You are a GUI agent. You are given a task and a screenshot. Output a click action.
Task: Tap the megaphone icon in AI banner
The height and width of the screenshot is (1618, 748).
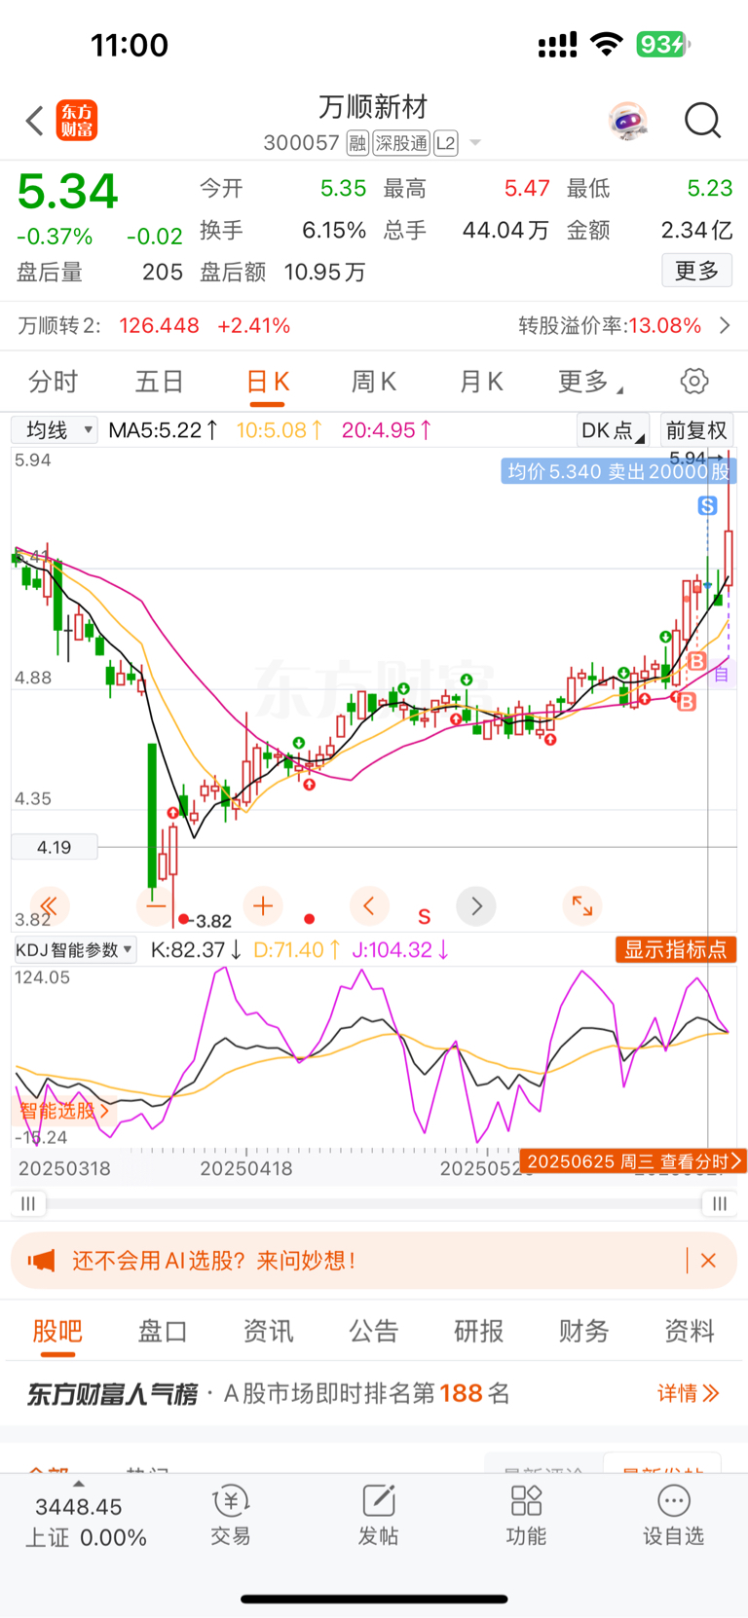(41, 1261)
